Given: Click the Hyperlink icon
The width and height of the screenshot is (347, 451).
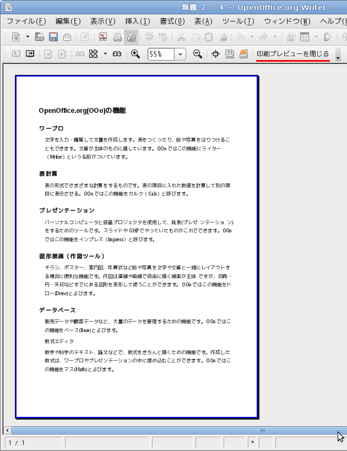Looking at the screenshot, I should 291,37.
